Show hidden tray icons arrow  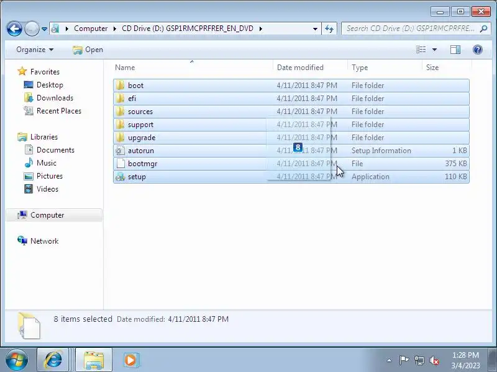pyautogui.click(x=389, y=360)
